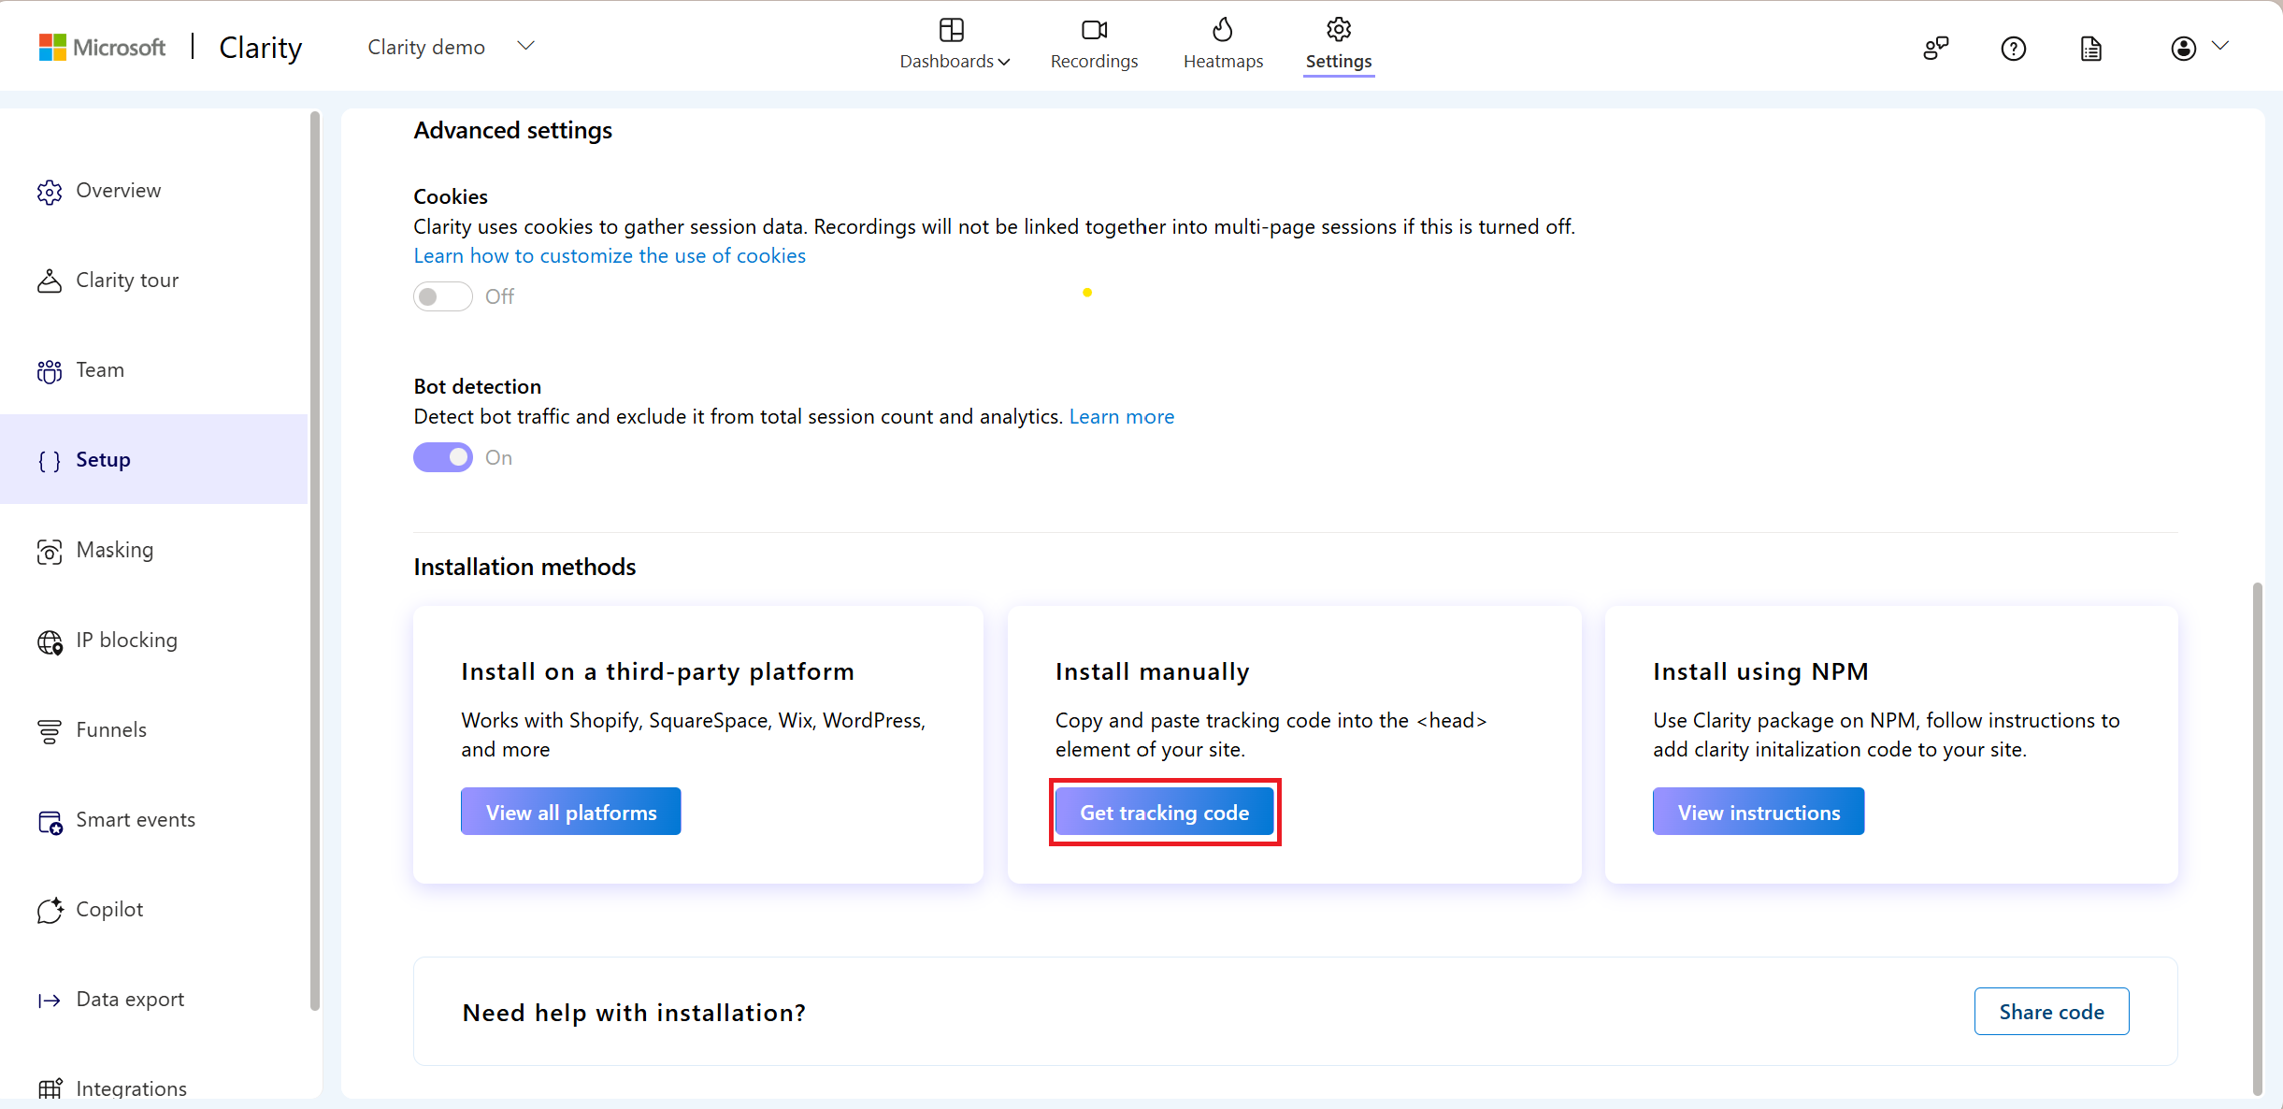Select the Setup menu item

point(102,458)
